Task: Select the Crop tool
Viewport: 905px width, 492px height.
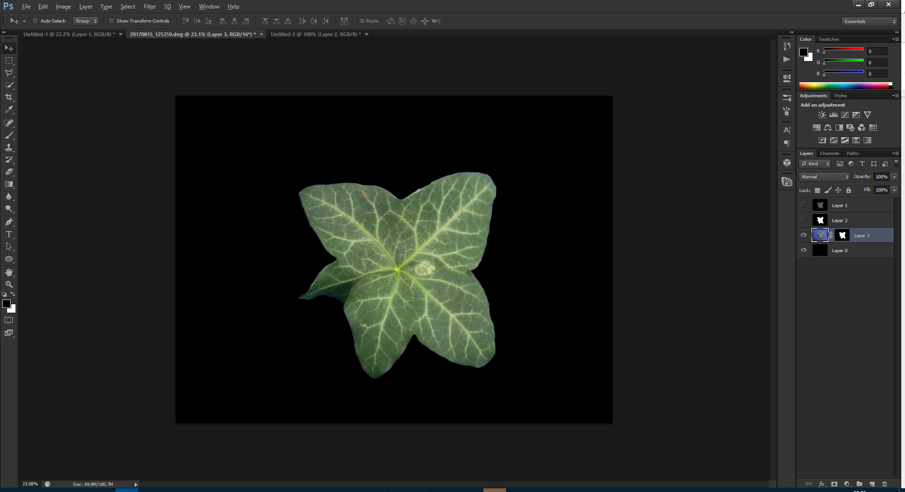Action: (x=9, y=97)
